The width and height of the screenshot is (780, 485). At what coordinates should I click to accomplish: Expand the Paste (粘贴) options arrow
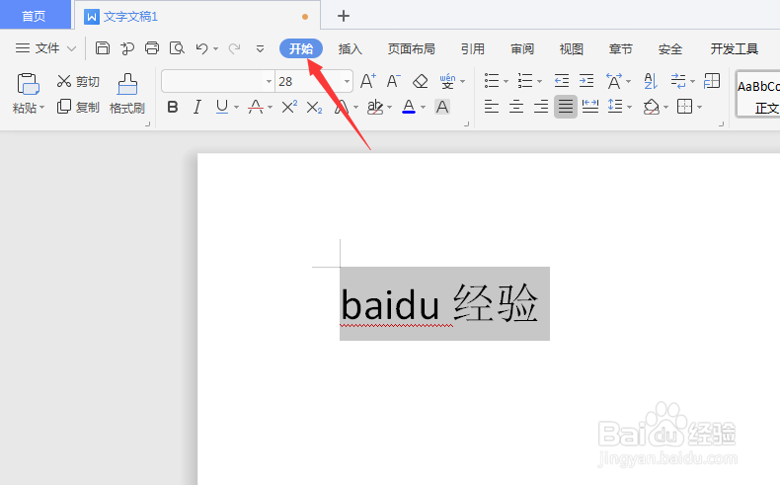42,108
